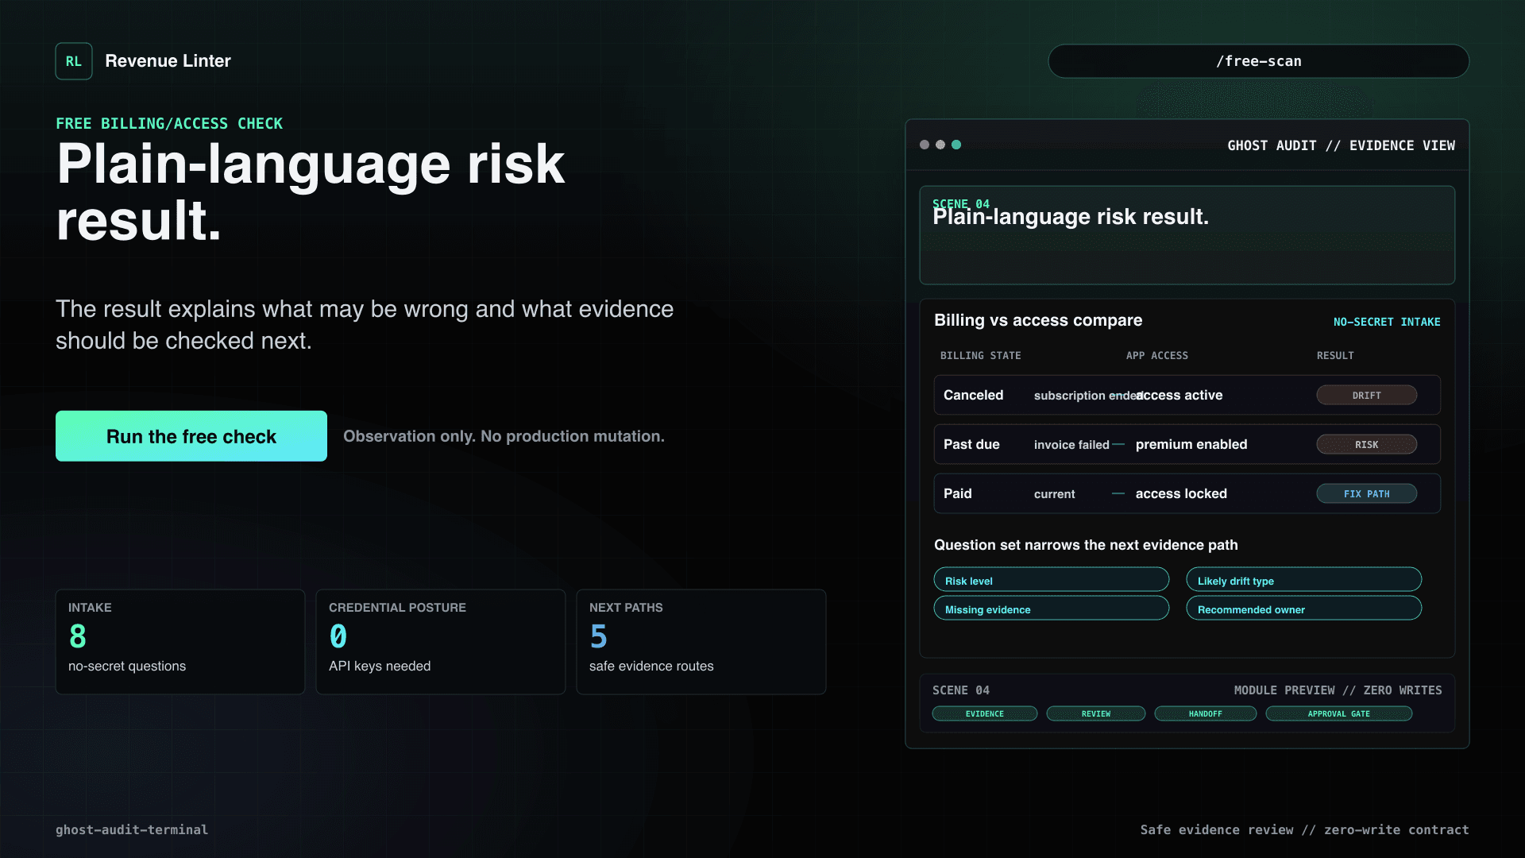Click the APP ACCESS column header
The height and width of the screenshot is (858, 1525).
point(1156,355)
